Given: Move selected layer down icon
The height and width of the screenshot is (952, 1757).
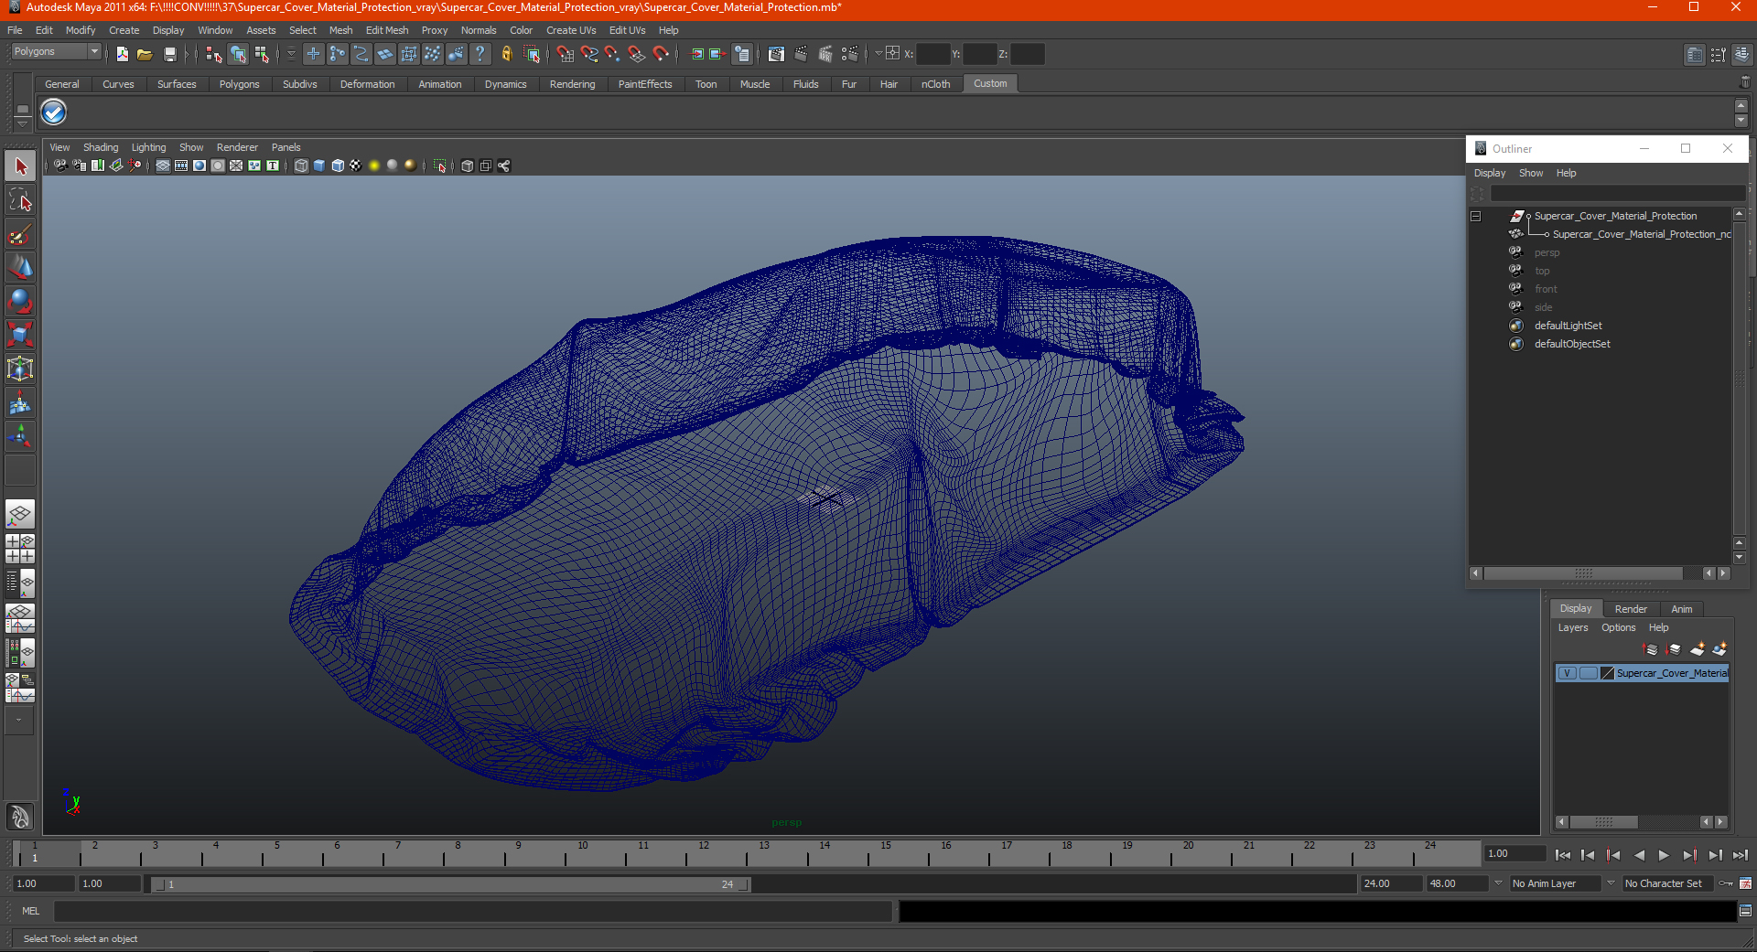Looking at the screenshot, I should pos(1674,649).
